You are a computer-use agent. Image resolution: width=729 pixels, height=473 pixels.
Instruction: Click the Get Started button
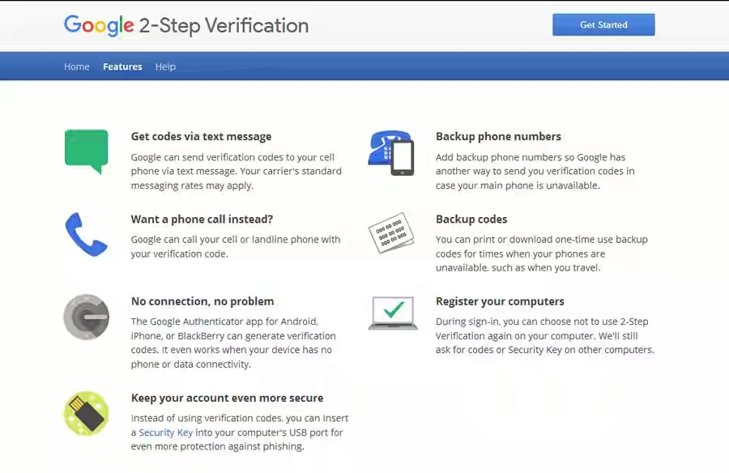[x=603, y=24]
